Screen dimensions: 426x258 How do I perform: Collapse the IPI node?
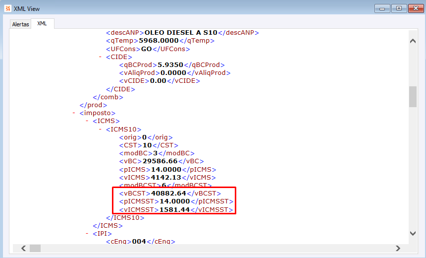(87, 234)
